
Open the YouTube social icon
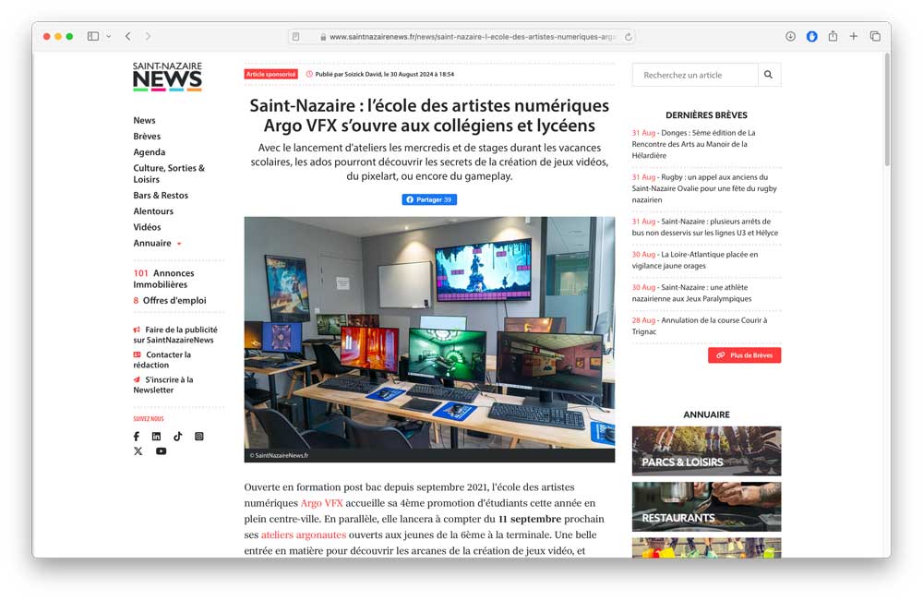[x=161, y=451]
